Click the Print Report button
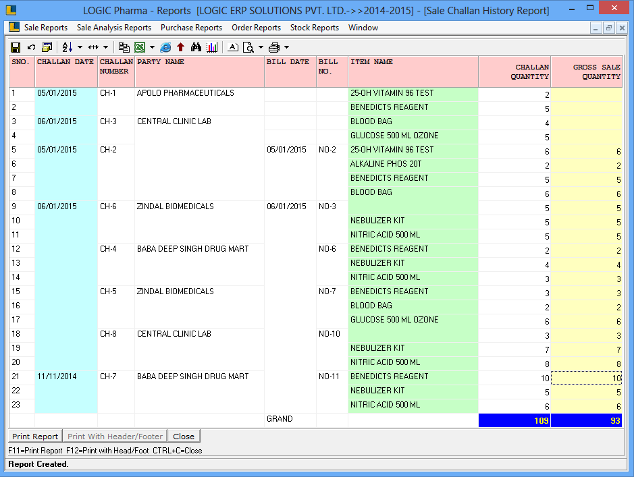Screen dimensions: 634x477 pyautogui.click(x=35, y=437)
